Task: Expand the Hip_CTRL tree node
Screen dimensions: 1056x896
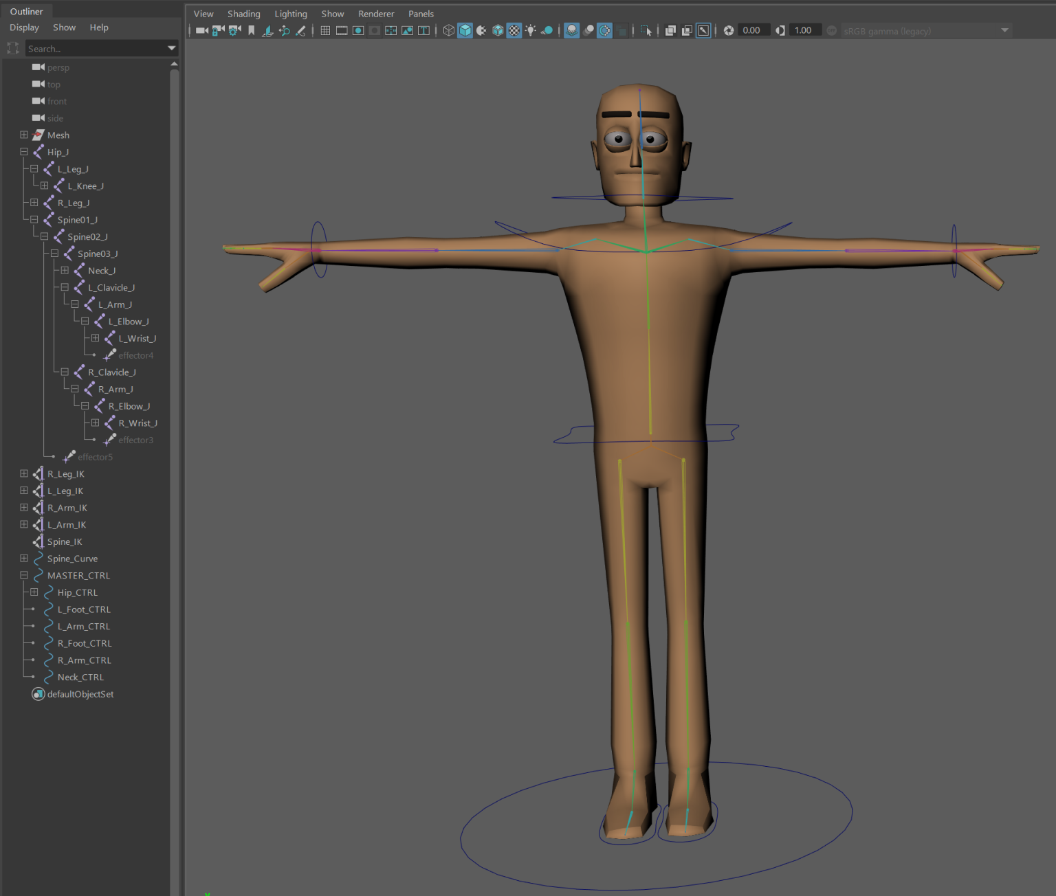Action: (34, 592)
